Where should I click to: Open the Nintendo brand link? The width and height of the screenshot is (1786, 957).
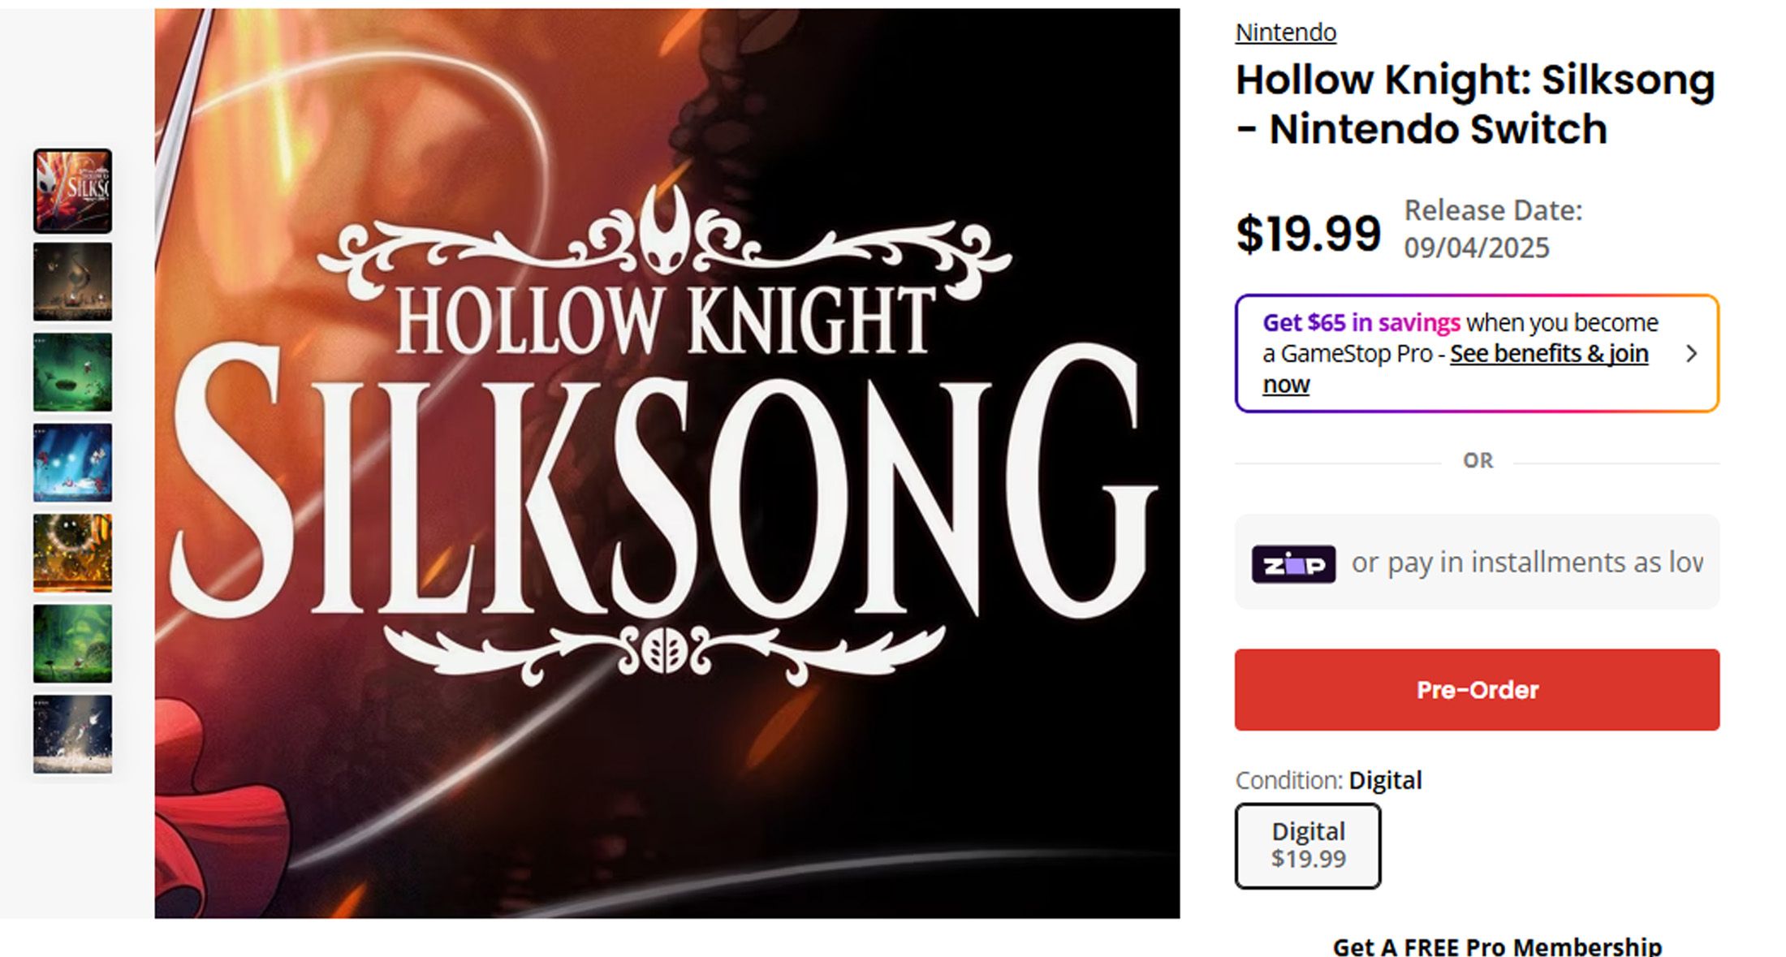pyautogui.click(x=1285, y=32)
